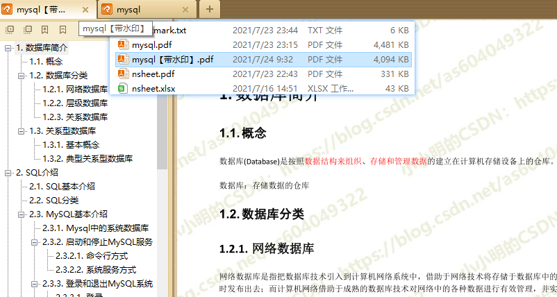Viewport: 557px width, 297px height.
Task: Close the second mysql tab
Action: click(x=185, y=10)
